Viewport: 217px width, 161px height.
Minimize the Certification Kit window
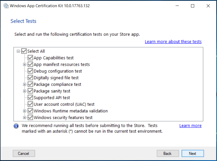click(177, 6)
